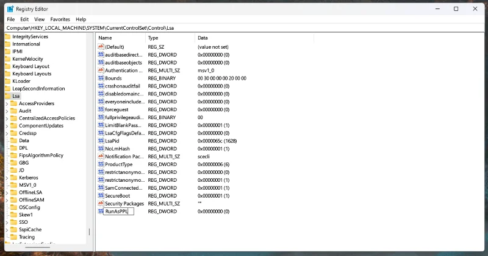Click the RunAsPPL name edit box
Screen dimensions: 488x256
pos(118,212)
